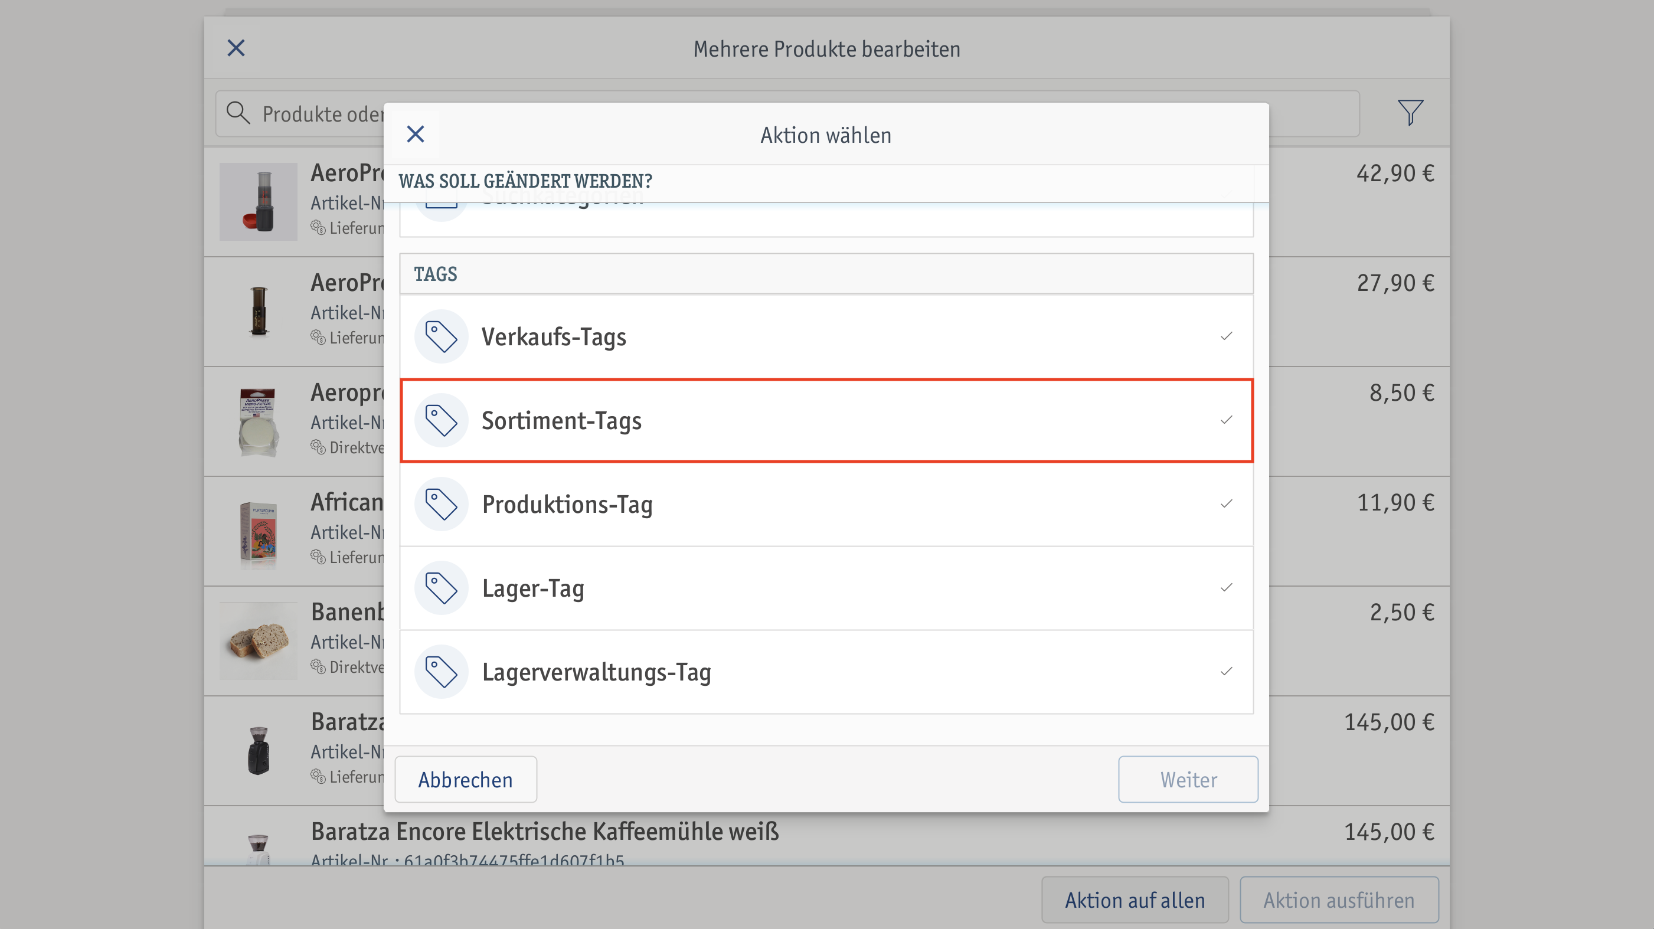Open the product filter funnel icon
Screen dimensions: 1654x929
pos(1410,113)
